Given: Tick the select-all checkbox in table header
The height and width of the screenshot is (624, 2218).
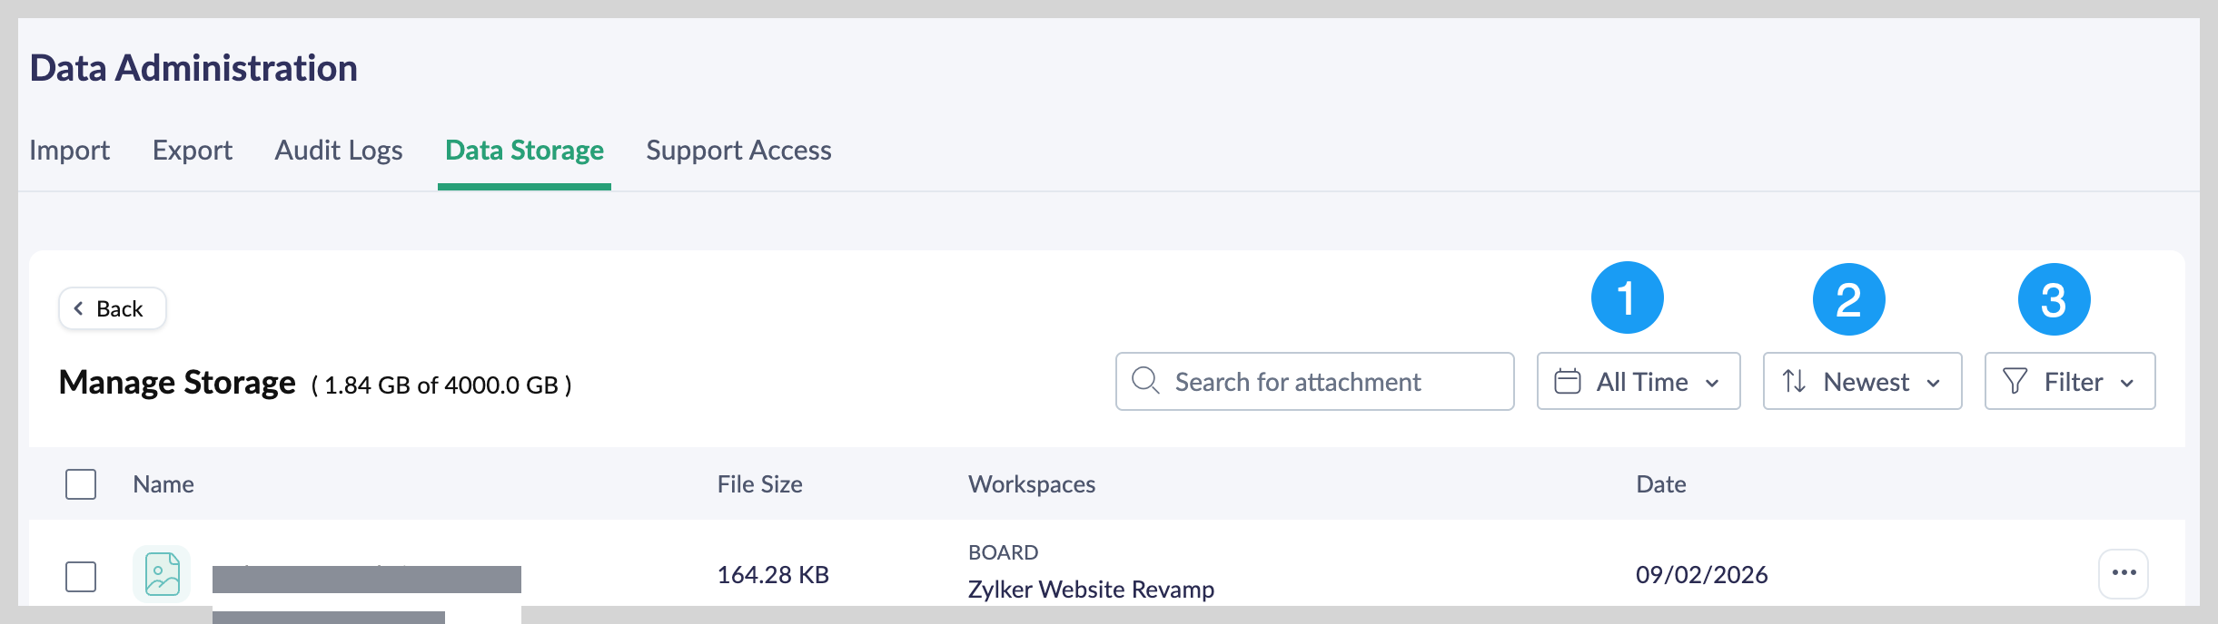Looking at the screenshot, I should (x=81, y=484).
